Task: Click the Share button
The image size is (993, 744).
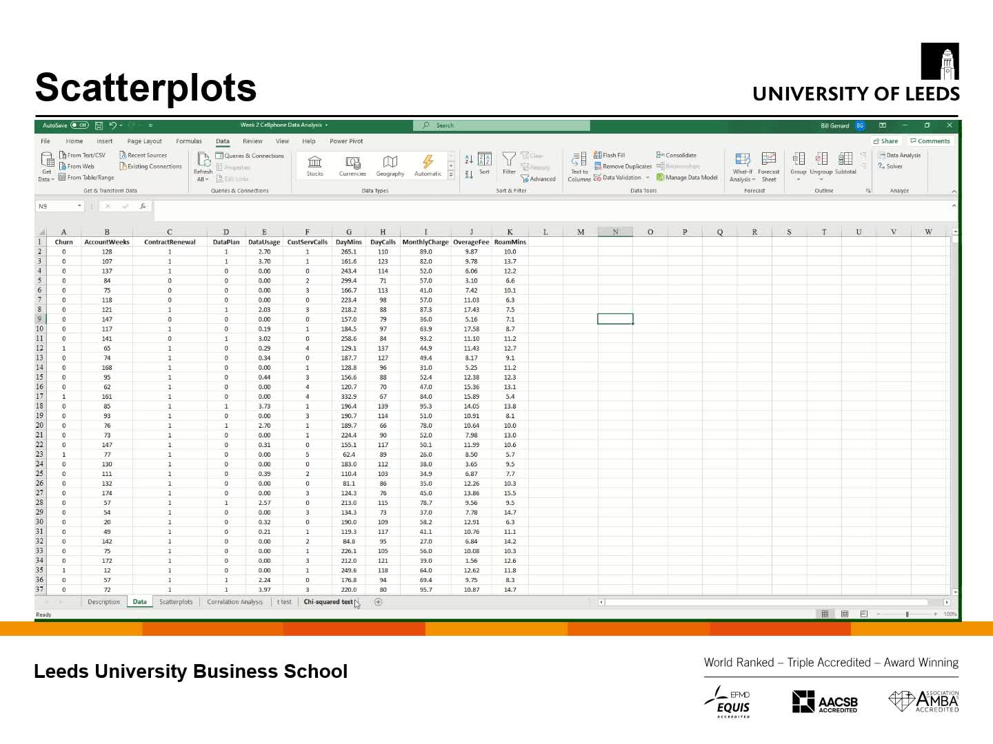Action: [x=886, y=141]
